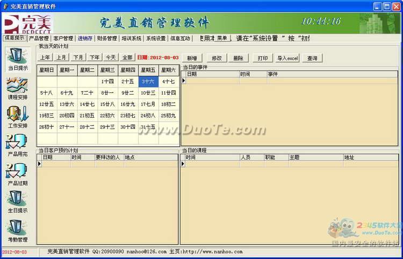The height and width of the screenshot is (259, 403).
Task: Go to next month with 下月
Action: click(x=78, y=57)
